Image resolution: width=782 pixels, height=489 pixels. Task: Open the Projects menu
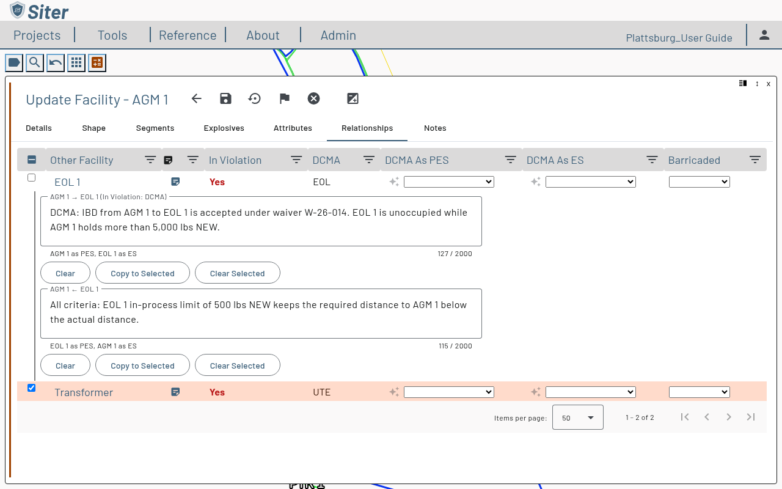(x=37, y=35)
